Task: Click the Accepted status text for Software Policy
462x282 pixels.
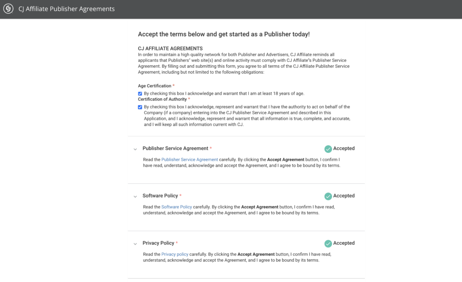Action: pos(344,196)
